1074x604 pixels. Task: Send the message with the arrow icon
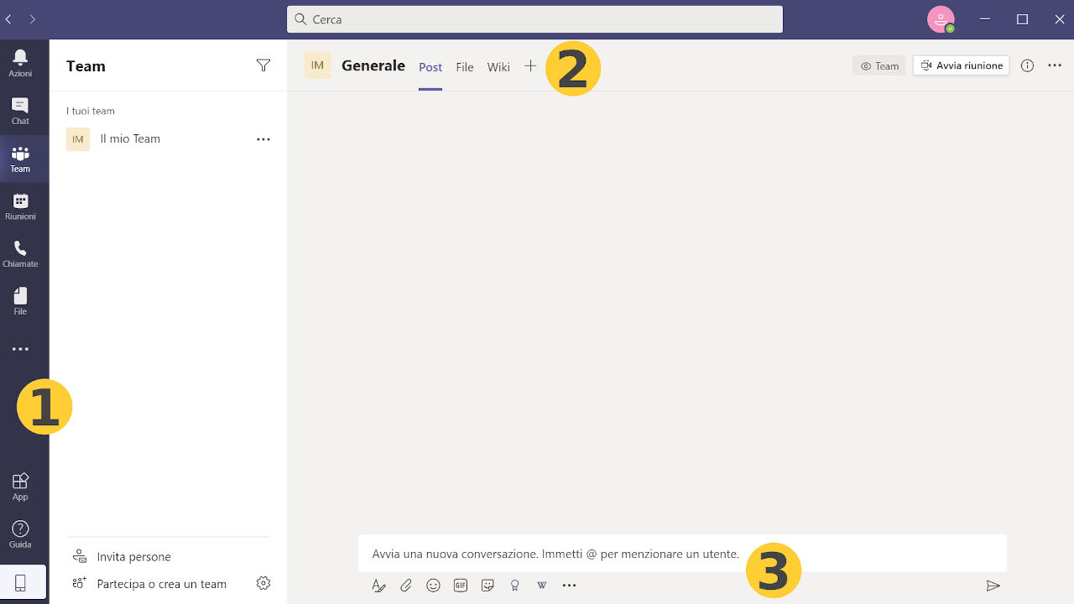point(993,586)
